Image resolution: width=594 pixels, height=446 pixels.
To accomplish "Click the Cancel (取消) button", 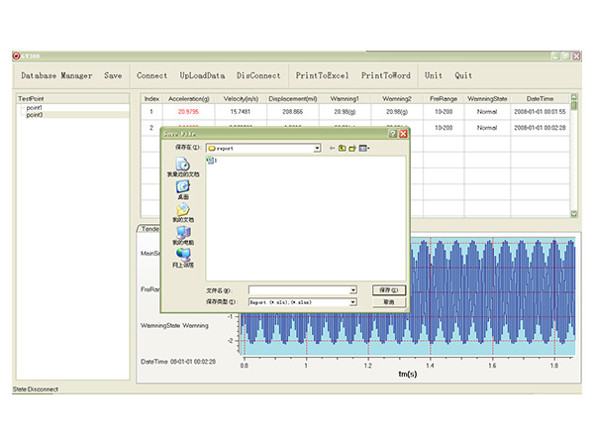I will coord(389,302).
